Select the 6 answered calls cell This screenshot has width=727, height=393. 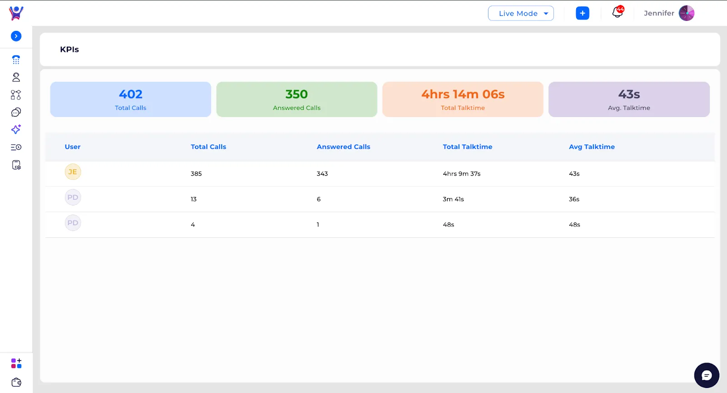tap(319, 199)
